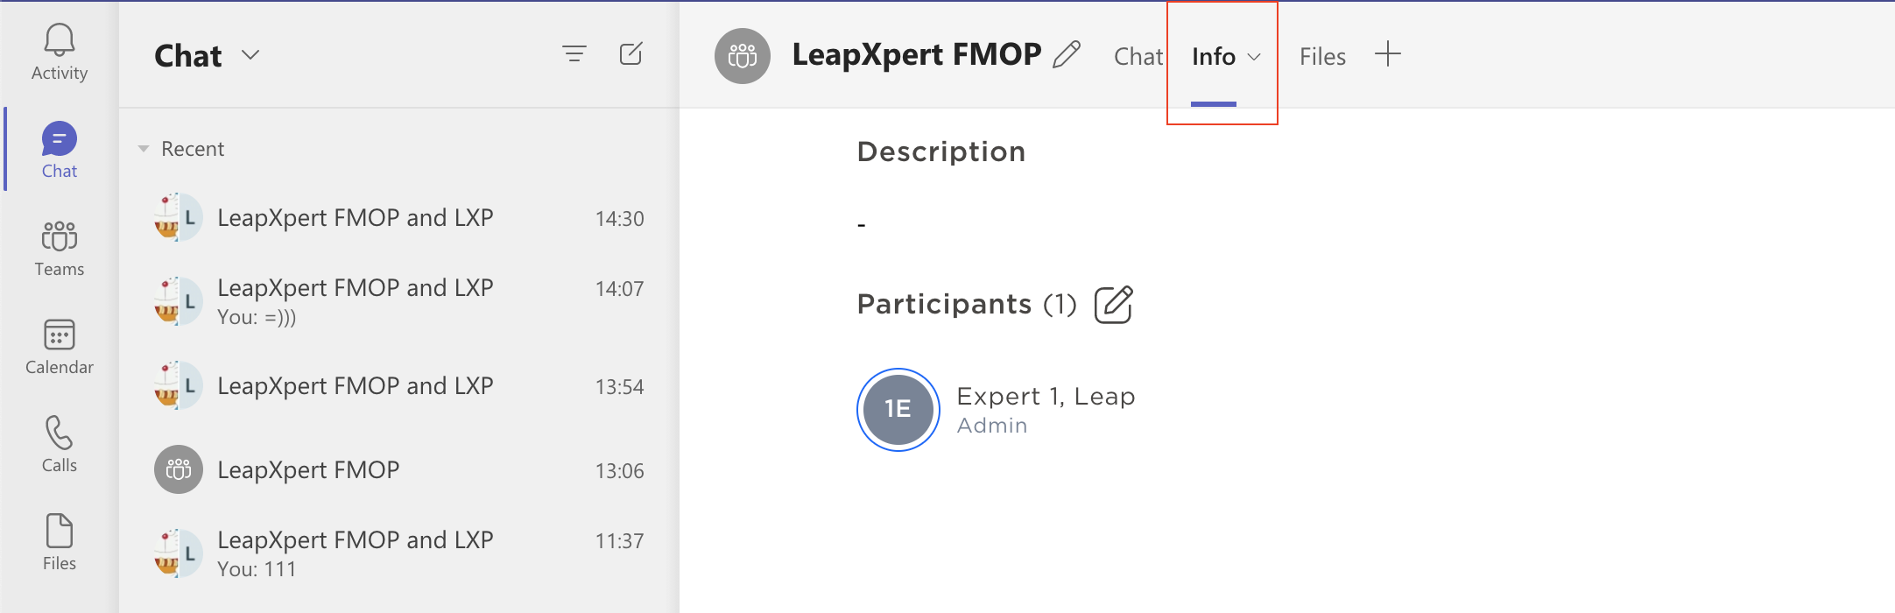Select the chat with message 'You: 111'
The image size is (1895, 613).
point(355,552)
